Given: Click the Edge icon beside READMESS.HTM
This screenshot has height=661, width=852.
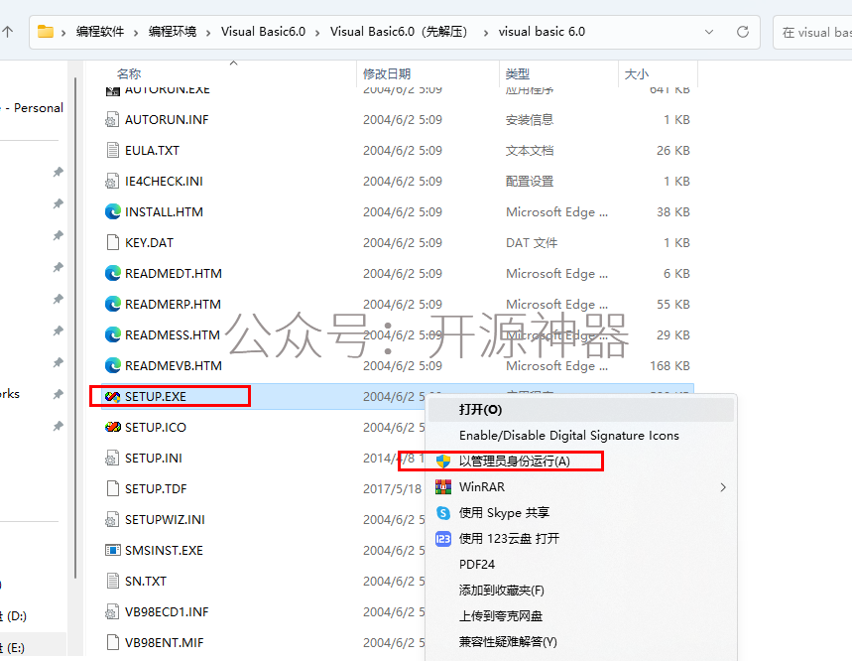Looking at the screenshot, I should click(x=112, y=334).
